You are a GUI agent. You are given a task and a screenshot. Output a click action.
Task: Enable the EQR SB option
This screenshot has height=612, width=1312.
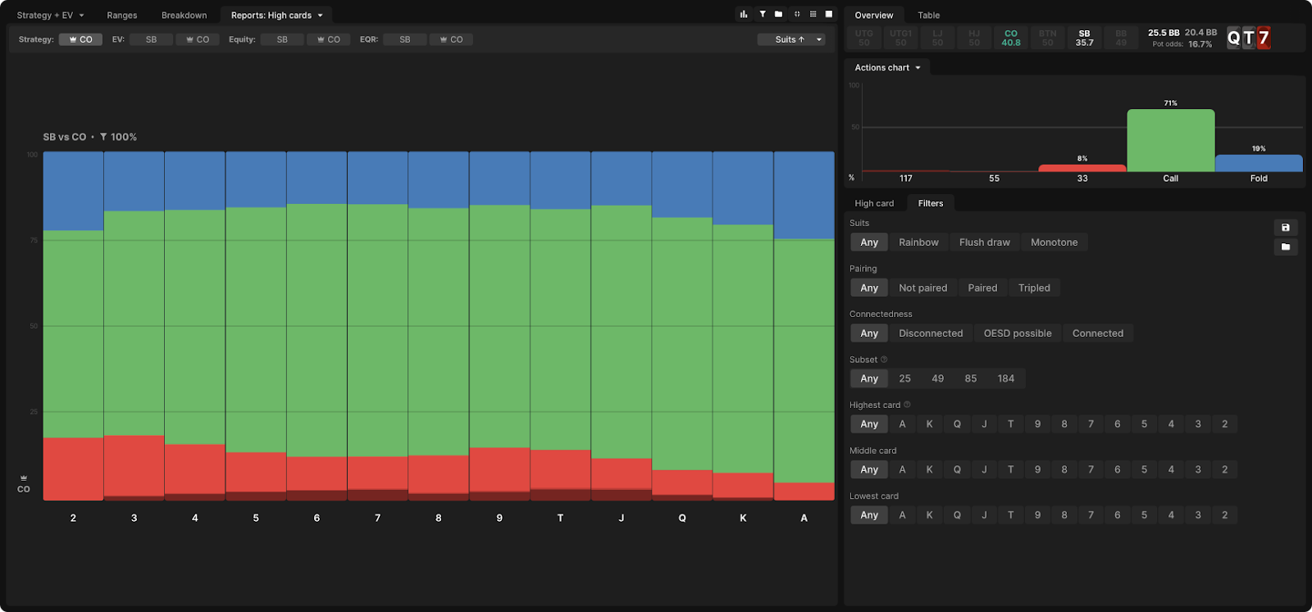404,39
